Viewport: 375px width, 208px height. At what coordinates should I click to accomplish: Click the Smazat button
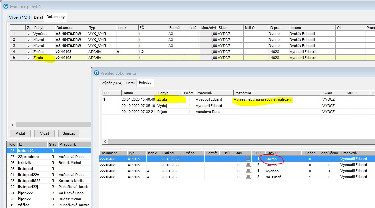tap(69, 133)
